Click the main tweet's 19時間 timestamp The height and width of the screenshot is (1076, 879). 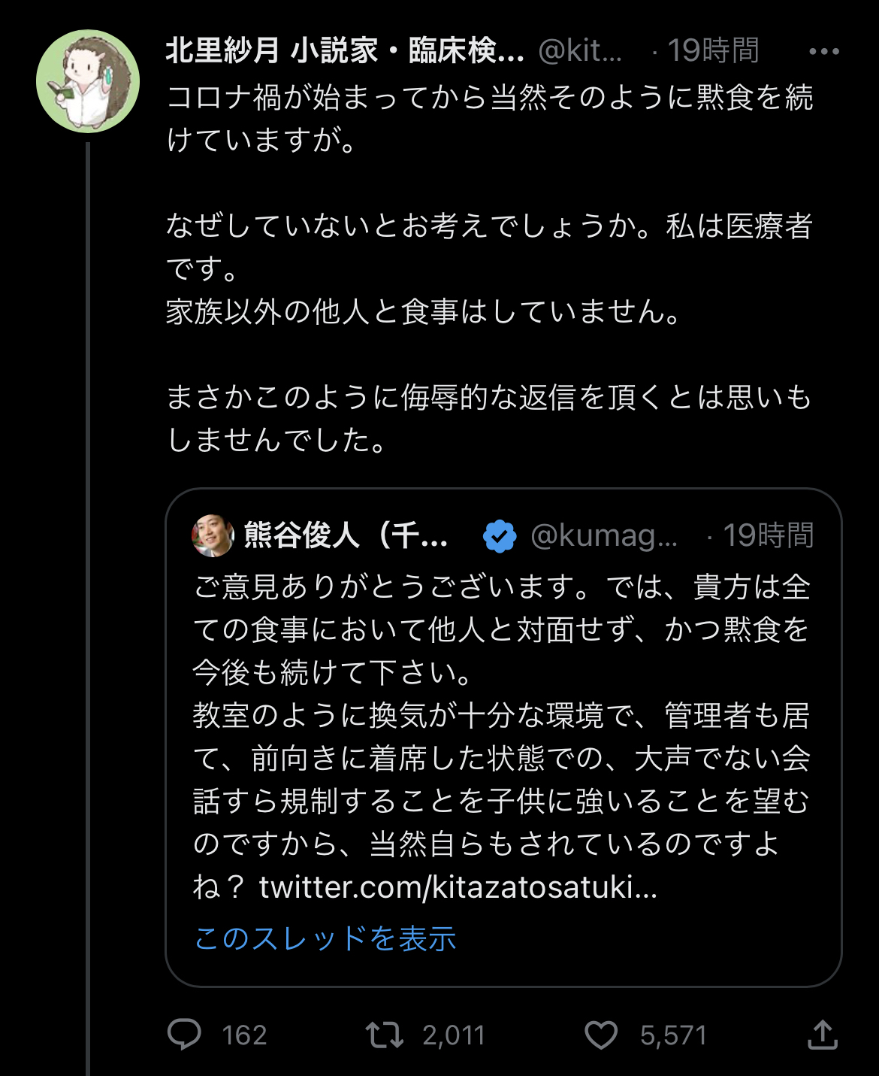713,51
